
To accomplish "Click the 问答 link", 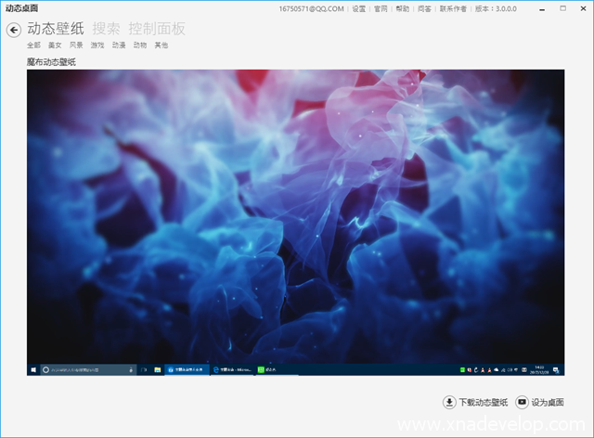I will [x=424, y=8].
